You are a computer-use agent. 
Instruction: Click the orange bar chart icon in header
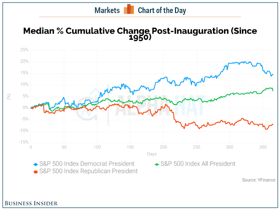[129, 9]
